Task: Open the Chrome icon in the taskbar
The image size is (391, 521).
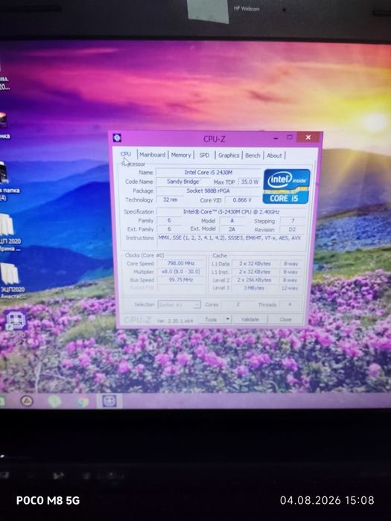Action: pyautogui.click(x=82, y=402)
